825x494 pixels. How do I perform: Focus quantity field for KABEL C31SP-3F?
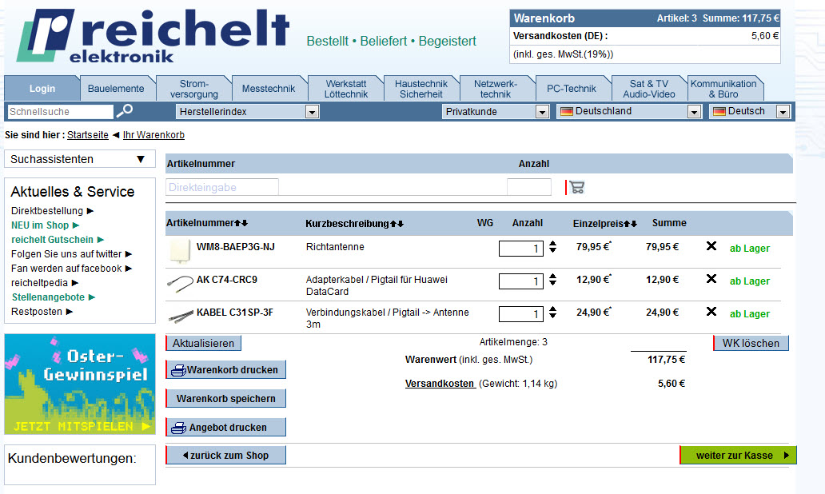tap(521, 314)
